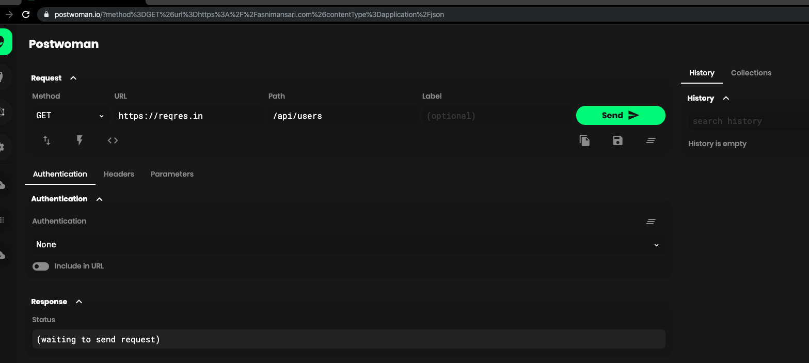Click the "Method" field label
This screenshot has height=363, width=809.
coord(46,96)
